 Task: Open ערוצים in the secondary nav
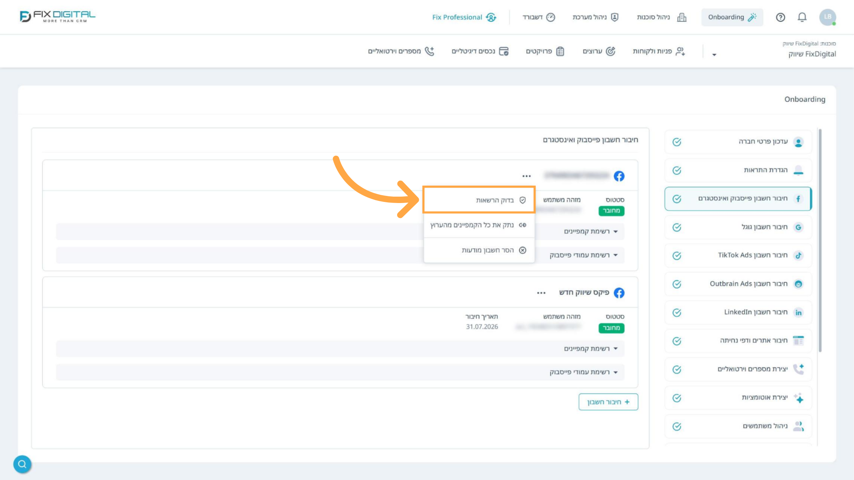(x=599, y=51)
